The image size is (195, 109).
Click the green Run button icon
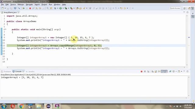tap(60, 8)
